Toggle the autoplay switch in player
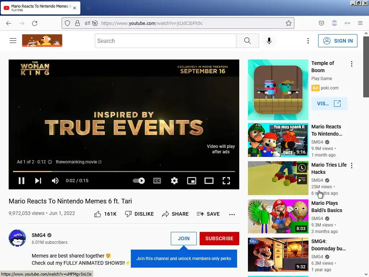Image resolution: width=369 pixels, height=277 pixels. point(139,181)
